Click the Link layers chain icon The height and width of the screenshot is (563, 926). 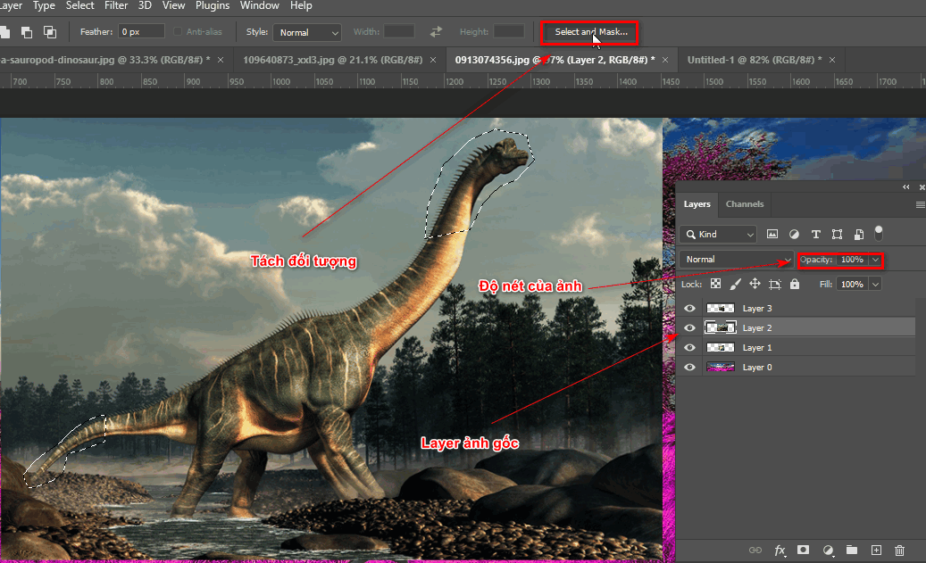pos(755,551)
